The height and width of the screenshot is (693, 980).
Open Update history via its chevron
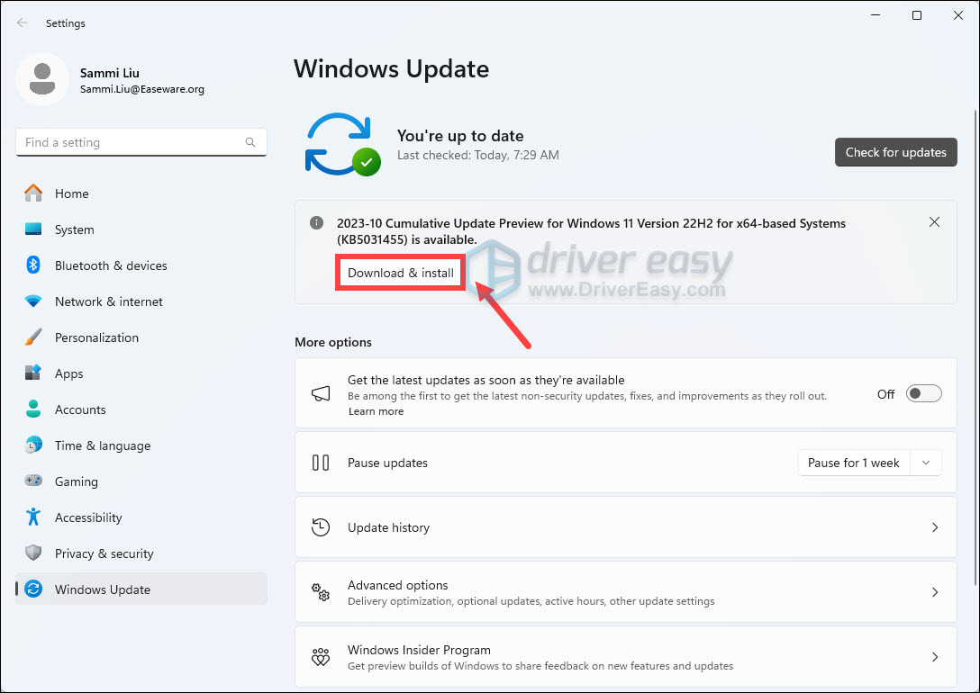pyautogui.click(x=935, y=527)
